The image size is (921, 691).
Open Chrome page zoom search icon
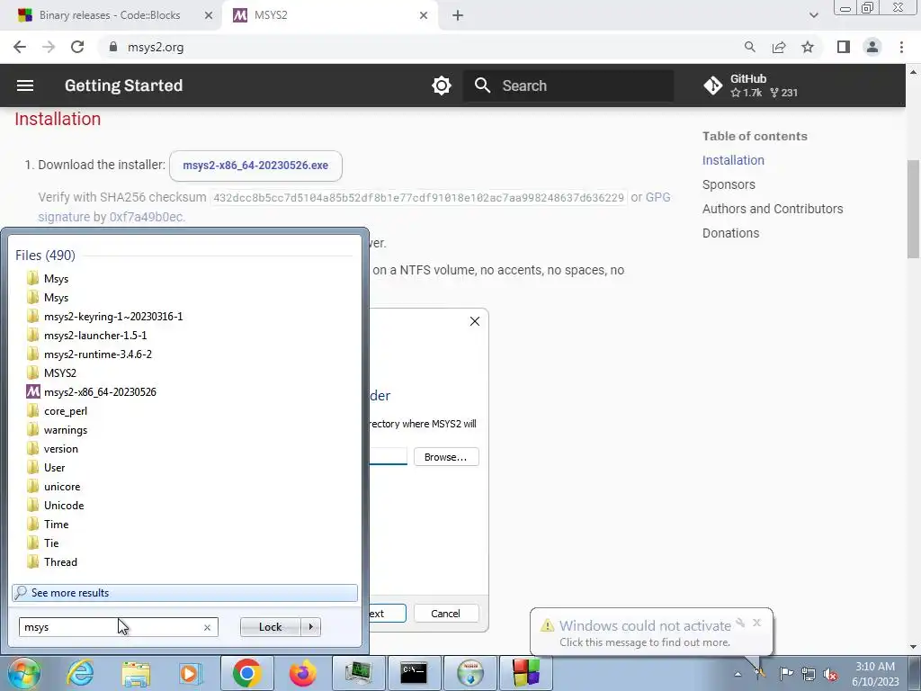(749, 47)
